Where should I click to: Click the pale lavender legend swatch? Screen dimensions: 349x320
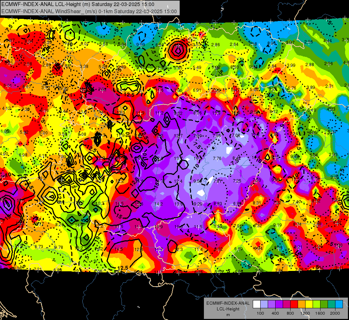pos(264,304)
